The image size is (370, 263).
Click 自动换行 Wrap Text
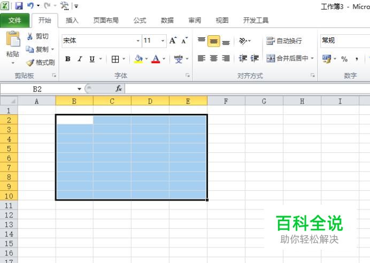point(284,41)
